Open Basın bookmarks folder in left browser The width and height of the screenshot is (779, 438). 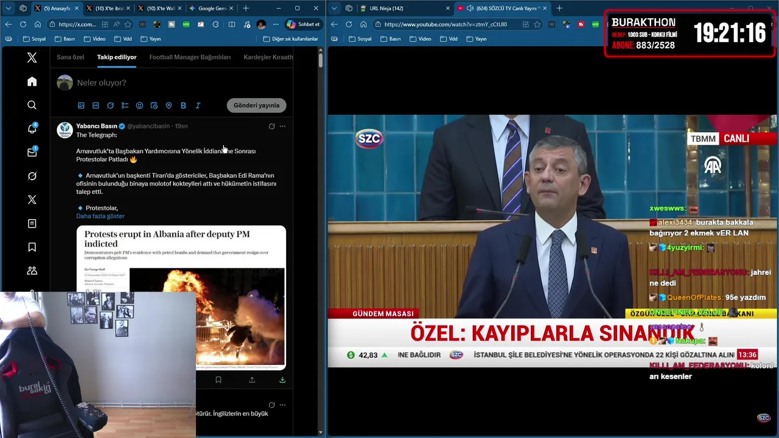tap(65, 39)
